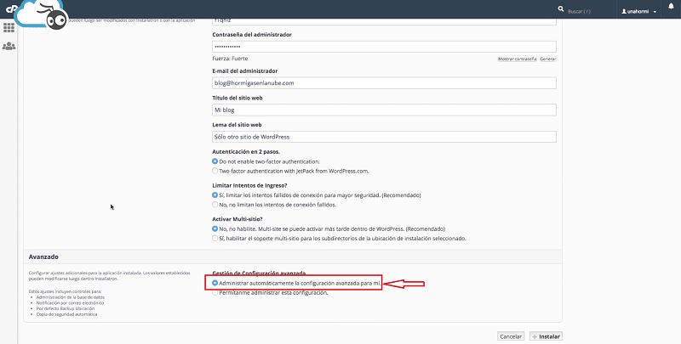Open the unahormi account dropdown
This screenshot has height=344, width=681.
[639, 12]
